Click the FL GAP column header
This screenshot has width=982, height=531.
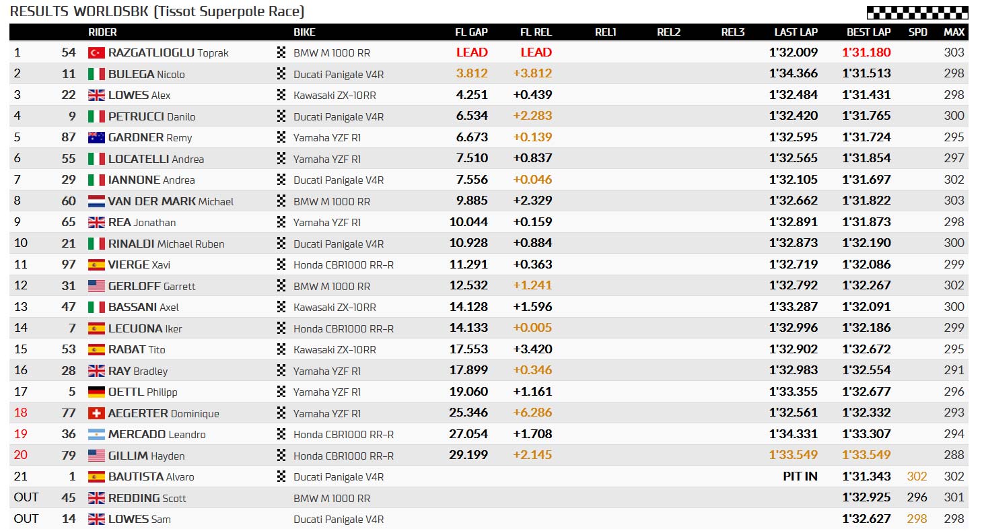tap(471, 32)
